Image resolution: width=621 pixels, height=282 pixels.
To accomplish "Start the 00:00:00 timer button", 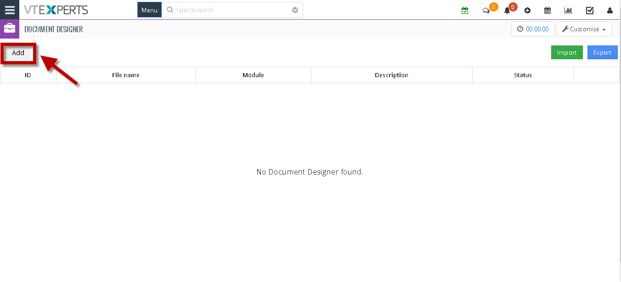I will coord(533,29).
